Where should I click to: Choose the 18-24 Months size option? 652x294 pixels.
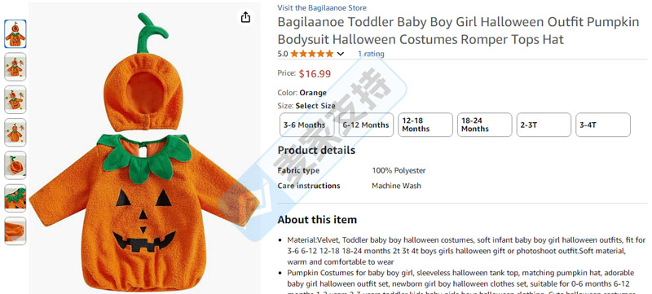[484, 125]
